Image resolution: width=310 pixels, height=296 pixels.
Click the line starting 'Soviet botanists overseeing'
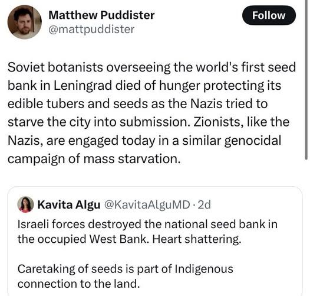tap(151, 67)
